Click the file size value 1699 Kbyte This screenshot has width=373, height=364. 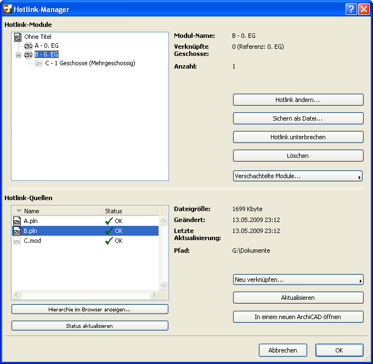[247, 209]
